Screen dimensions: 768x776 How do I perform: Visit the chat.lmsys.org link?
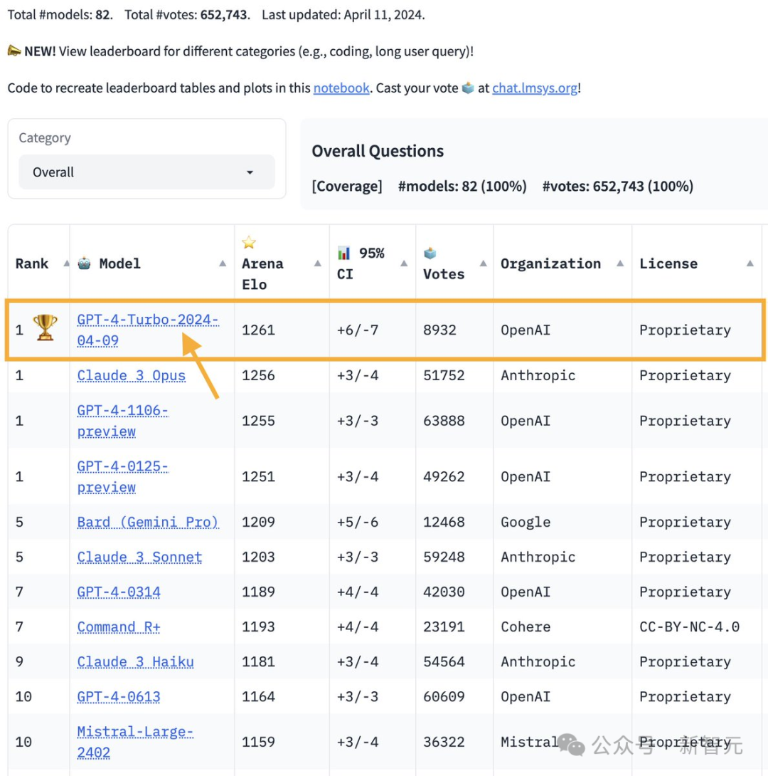click(535, 88)
